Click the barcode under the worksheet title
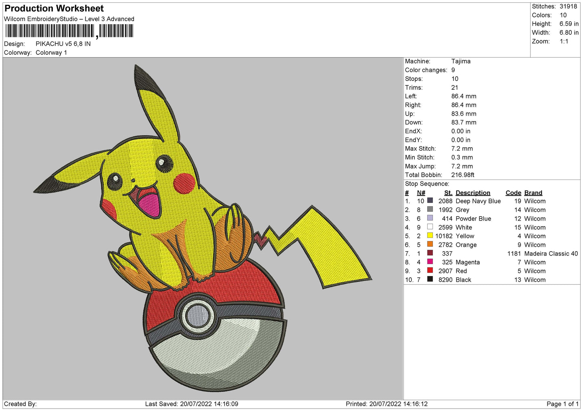Screen dimensions: 583x411 coord(69,31)
